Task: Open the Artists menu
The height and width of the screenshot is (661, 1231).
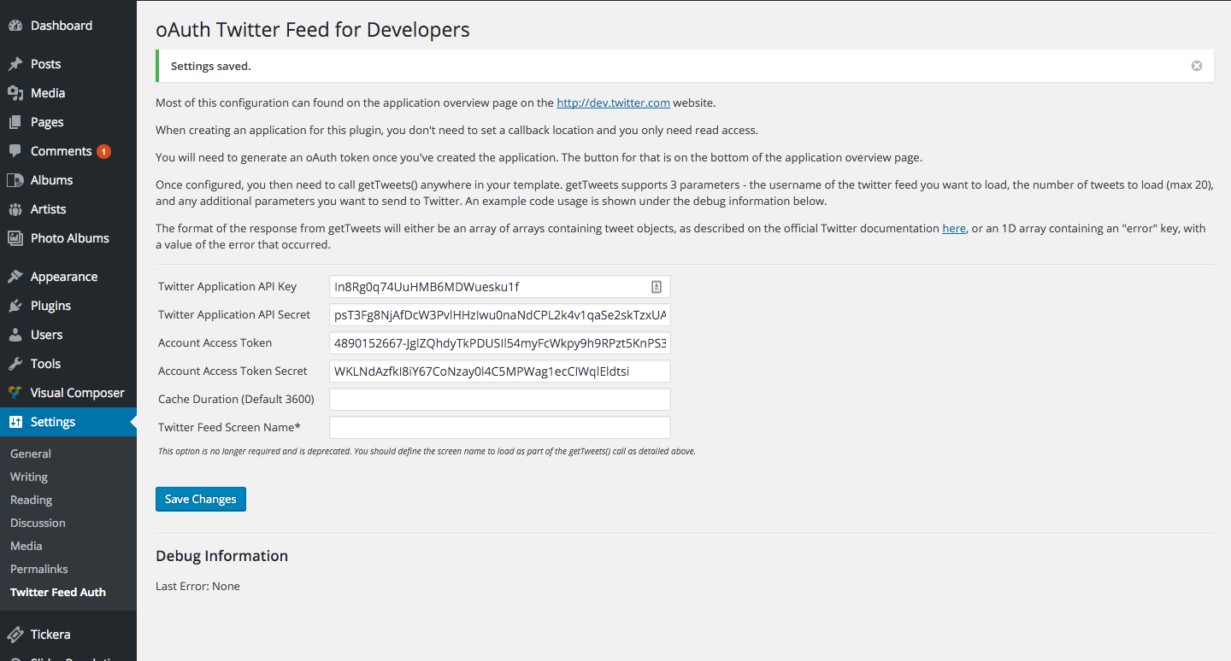Action: coord(68,209)
